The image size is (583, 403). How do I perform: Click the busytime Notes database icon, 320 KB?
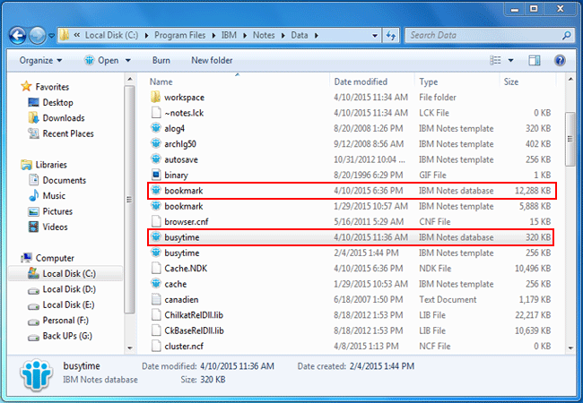click(x=156, y=236)
